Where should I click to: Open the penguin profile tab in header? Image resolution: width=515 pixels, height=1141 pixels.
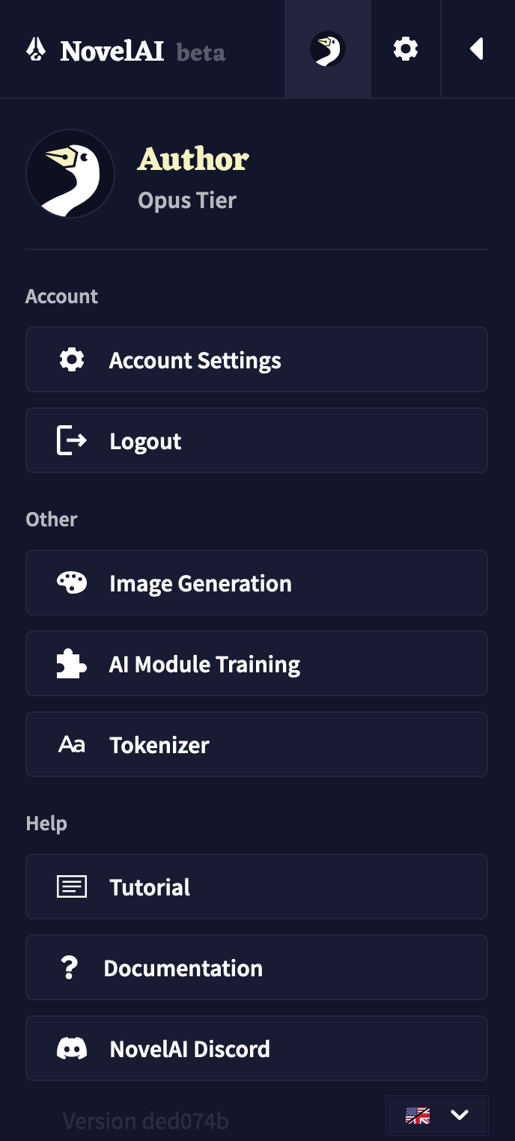point(328,49)
